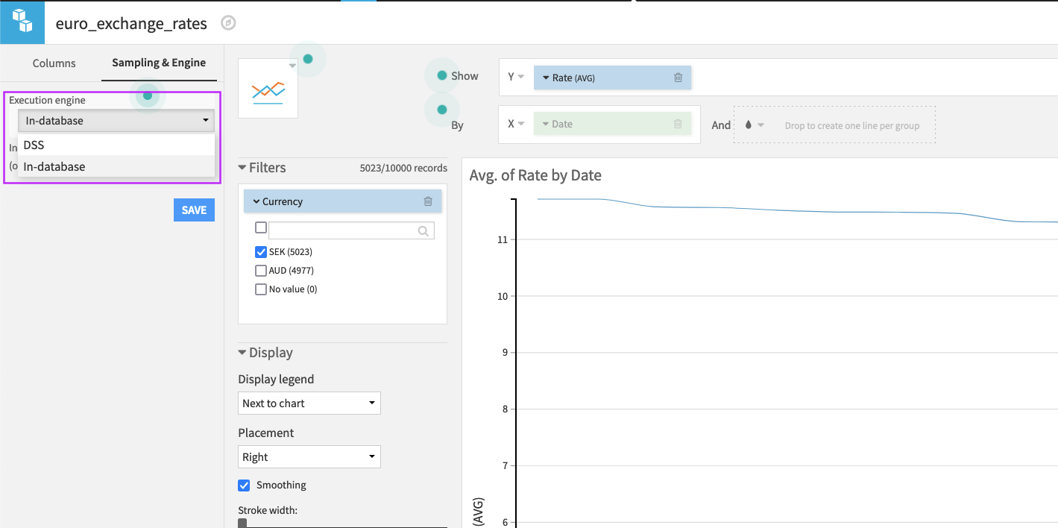This screenshot has width=1058, height=528.
Task: Click the Display legend label
Action: (x=276, y=380)
